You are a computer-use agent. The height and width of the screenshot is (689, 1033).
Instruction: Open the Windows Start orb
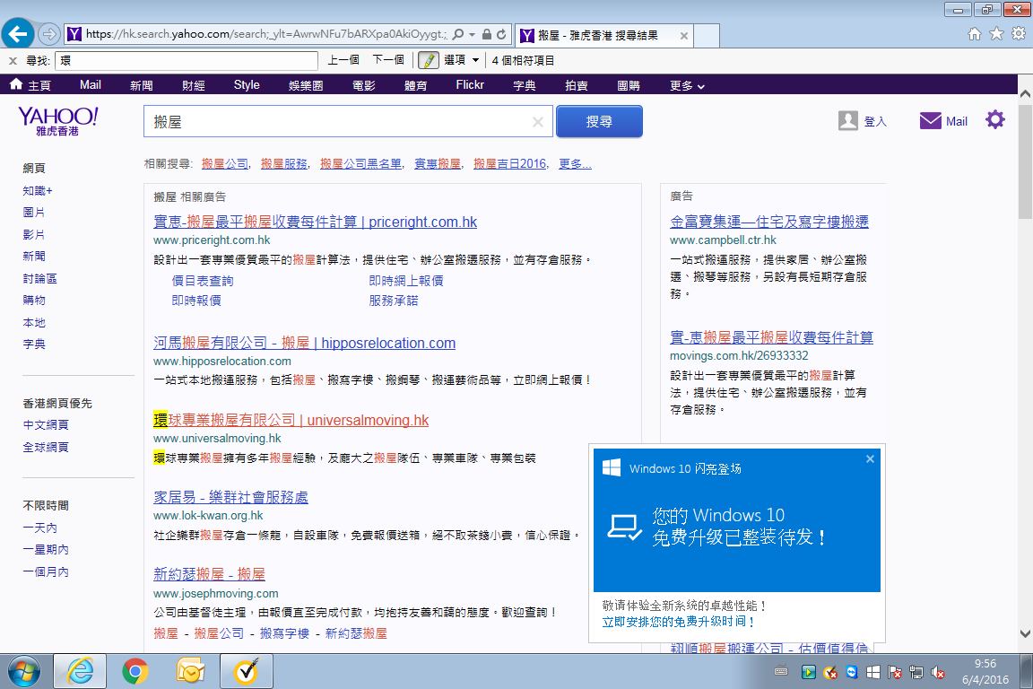[x=23, y=672]
